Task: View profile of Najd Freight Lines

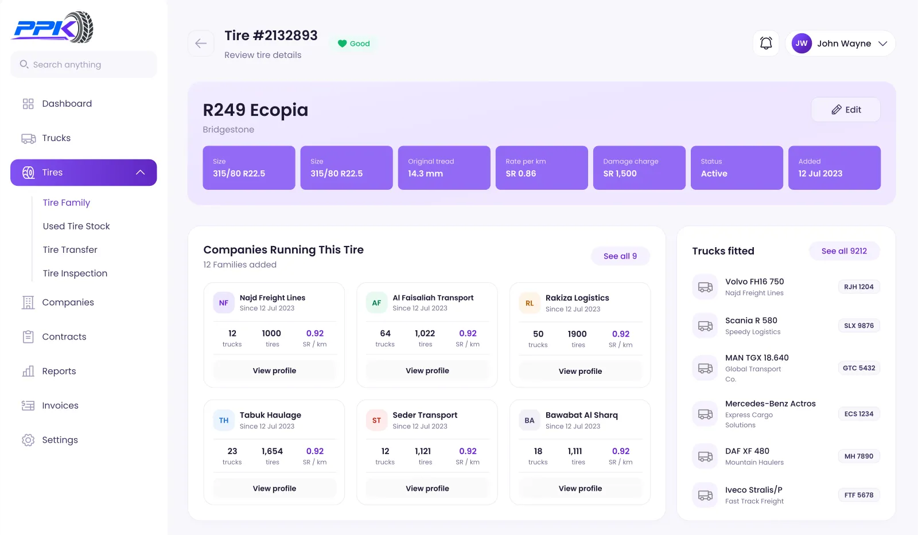Action: (274, 370)
